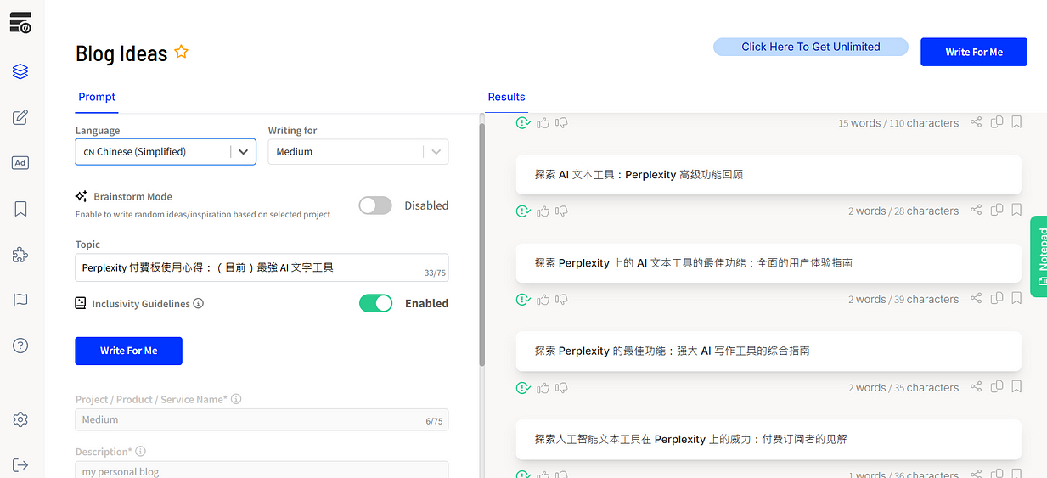Disable the Inclusivity Guidelines toggle
This screenshot has height=478, width=1047.
[375, 303]
